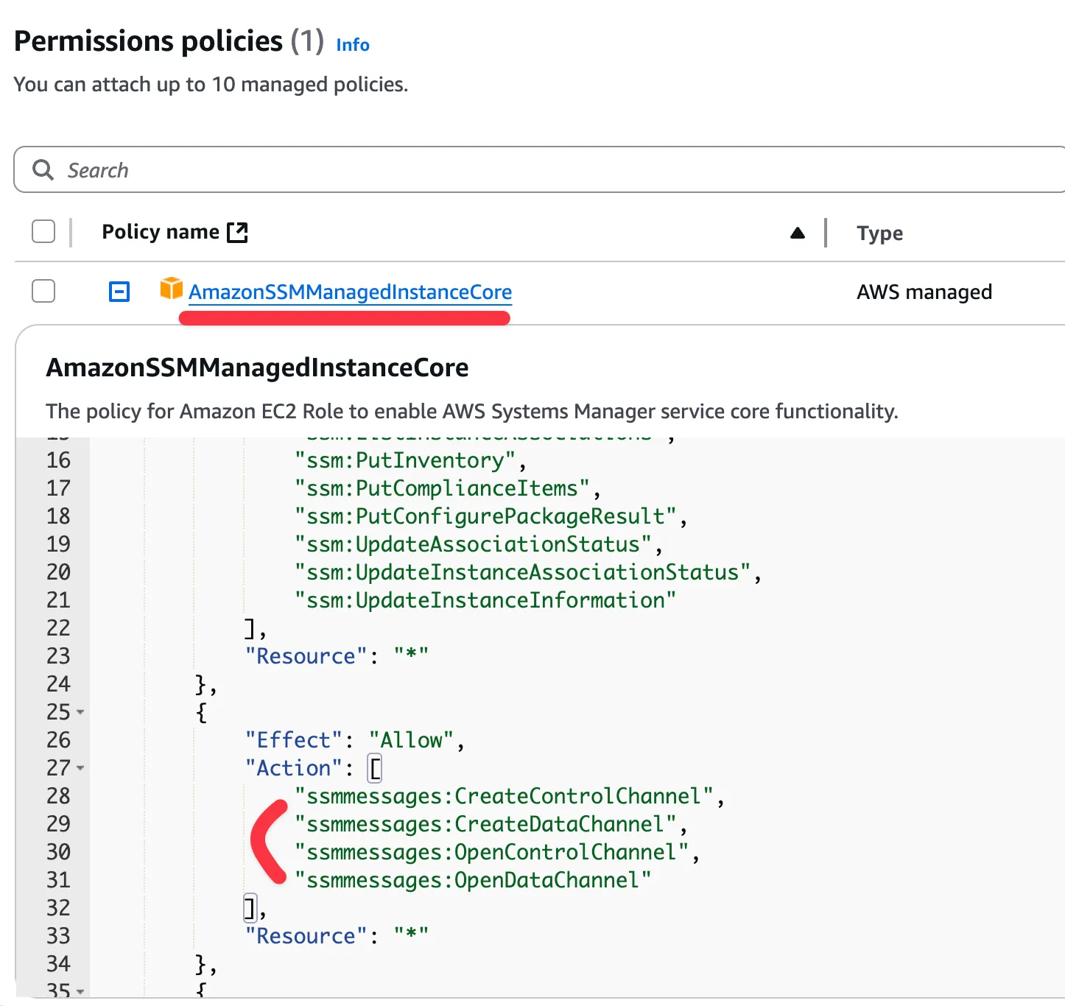Fold the Action array at line 27
Image resolution: width=1065 pixels, height=1006 pixels.
(80, 768)
